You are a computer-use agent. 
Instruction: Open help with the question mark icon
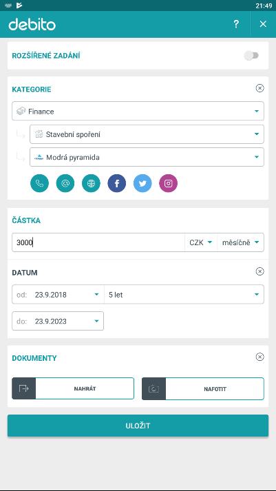(x=236, y=24)
